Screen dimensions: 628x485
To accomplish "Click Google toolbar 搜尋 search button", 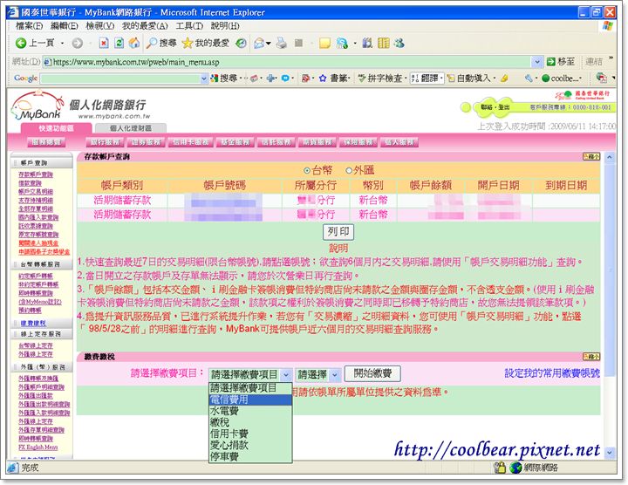I will coord(224,79).
